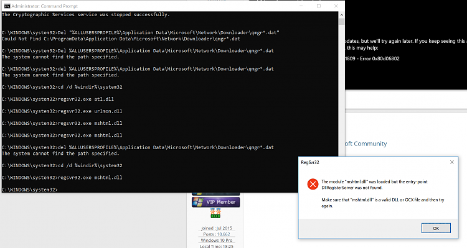The width and height of the screenshot is (467, 248).
Task: Click the first 'cd /d %windir%\system32' line
Action: point(62,87)
